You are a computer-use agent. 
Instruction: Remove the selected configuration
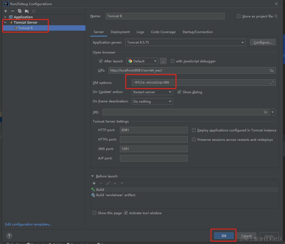click(13, 11)
